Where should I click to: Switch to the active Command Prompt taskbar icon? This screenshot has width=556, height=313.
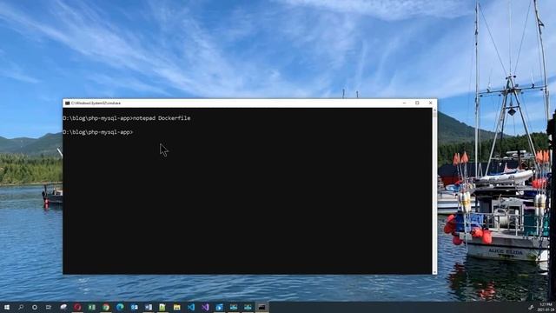[x=261, y=307]
